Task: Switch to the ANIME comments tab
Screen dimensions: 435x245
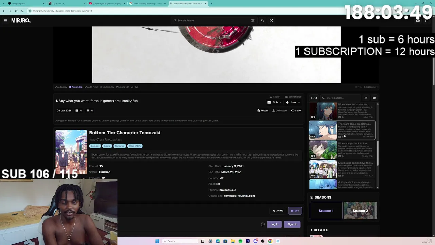Action: pyautogui.click(x=278, y=211)
